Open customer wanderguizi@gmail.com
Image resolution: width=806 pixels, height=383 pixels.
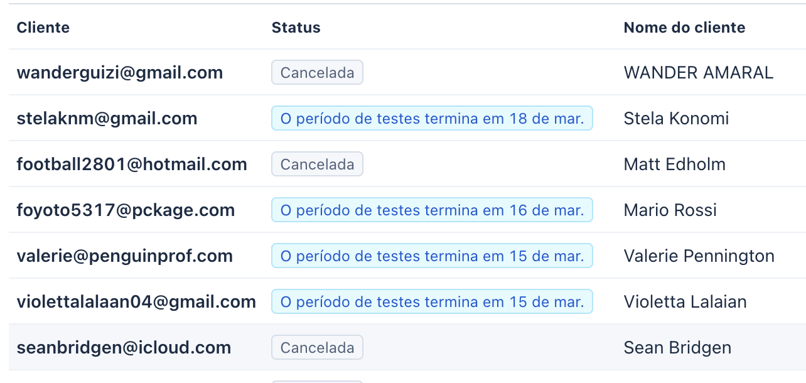(119, 73)
